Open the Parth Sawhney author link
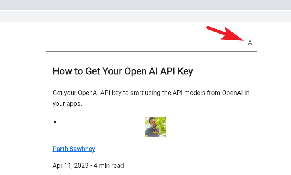This screenshot has height=175, width=291. click(74, 149)
